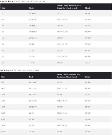The height and width of the screenshot is (135, 112).
Task: Click the 6XLT size row label
Action: (x=3, y=119)
